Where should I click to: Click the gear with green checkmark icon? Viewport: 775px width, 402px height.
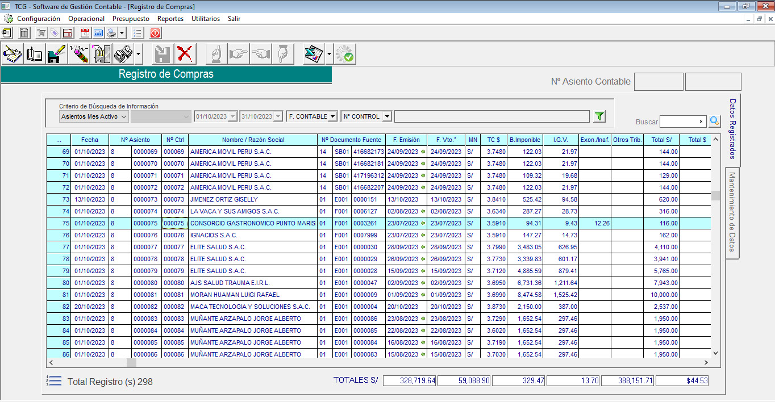tap(344, 55)
